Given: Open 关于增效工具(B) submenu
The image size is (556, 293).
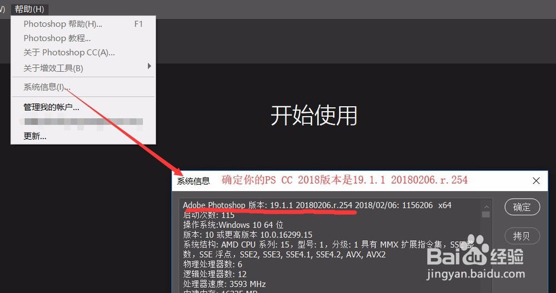Looking at the screenshot, I should point(83,68).
